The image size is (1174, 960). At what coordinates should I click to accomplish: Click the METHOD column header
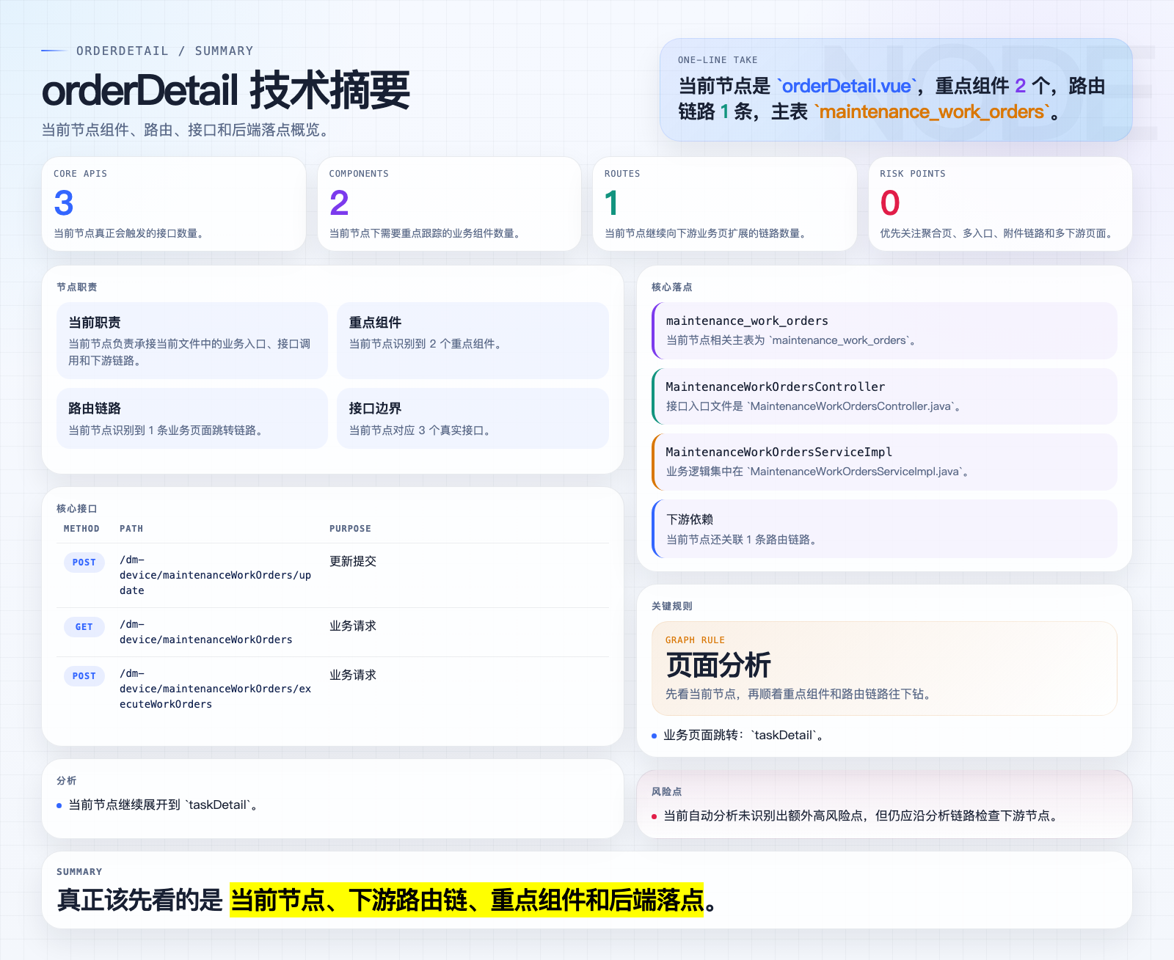tap(81, 529)
